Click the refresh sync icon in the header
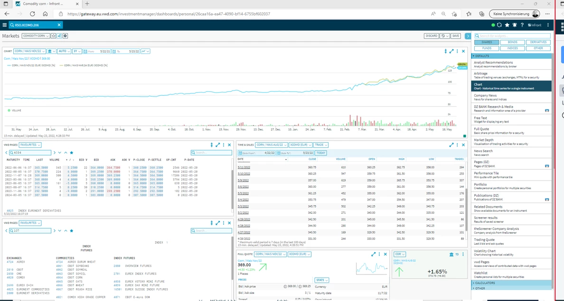 [x=499, y=25]
